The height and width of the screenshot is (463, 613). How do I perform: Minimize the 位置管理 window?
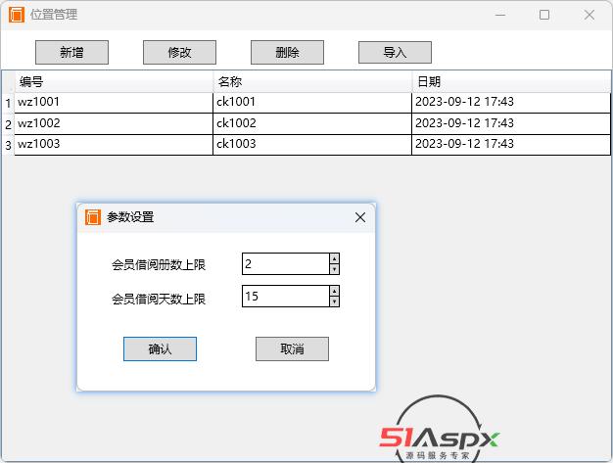[x=500, y=15]
